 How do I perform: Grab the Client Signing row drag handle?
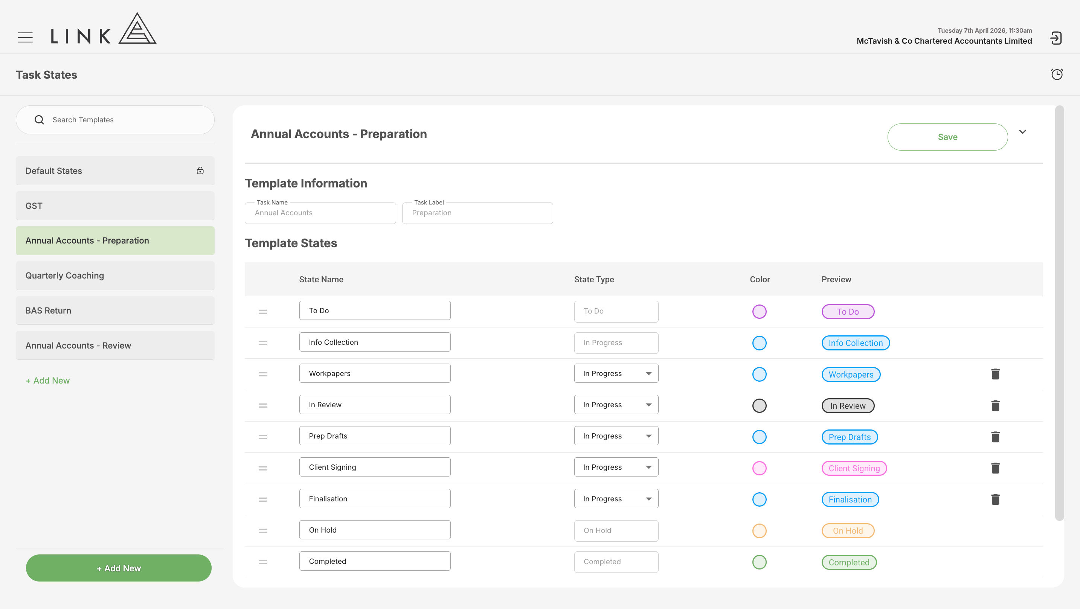click(263, 468)
